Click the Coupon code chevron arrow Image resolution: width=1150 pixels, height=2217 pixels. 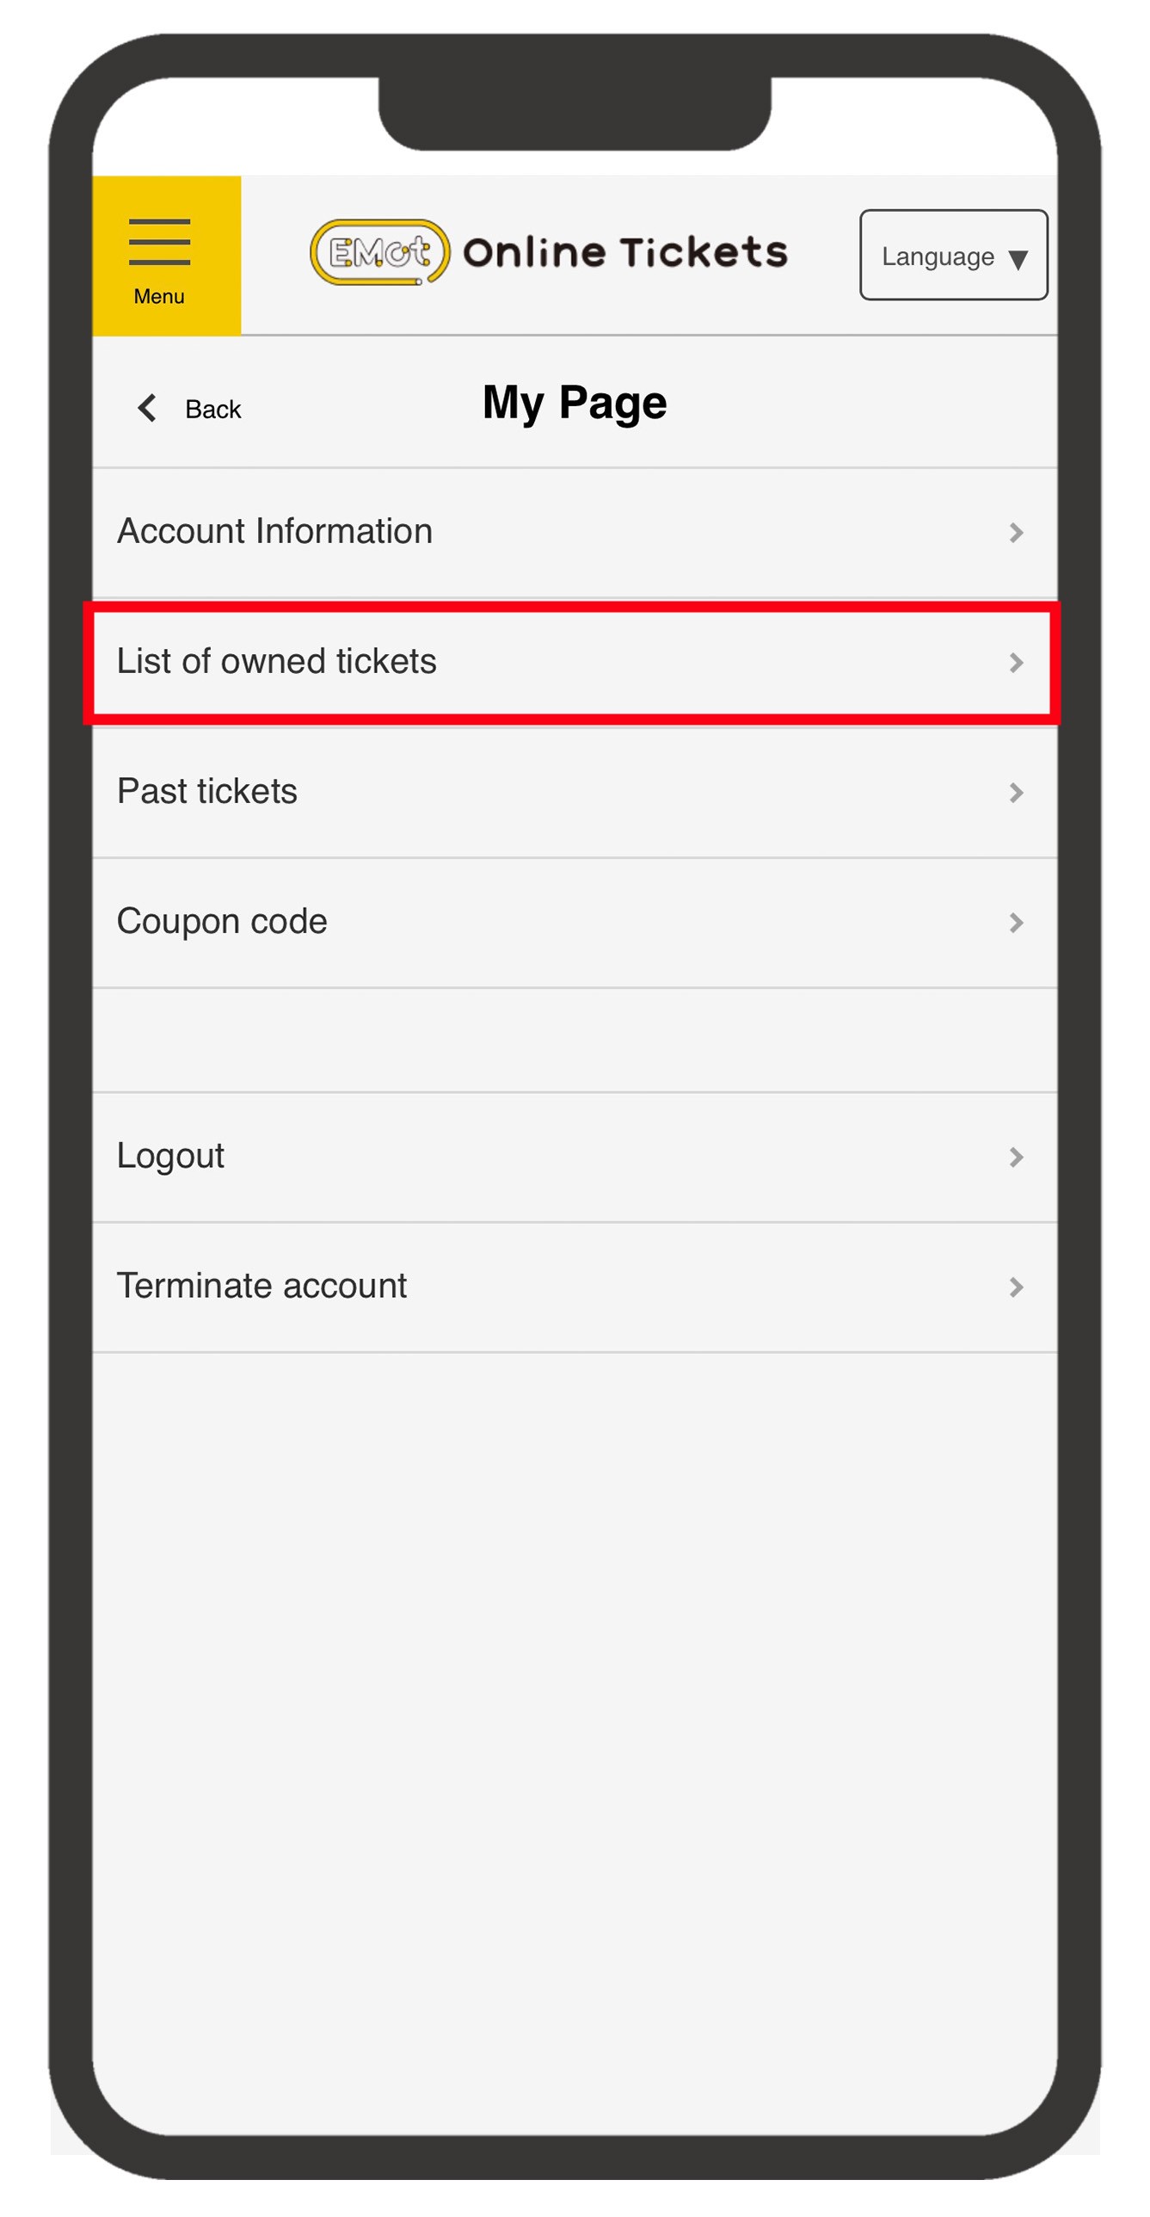pos(1016,923)
